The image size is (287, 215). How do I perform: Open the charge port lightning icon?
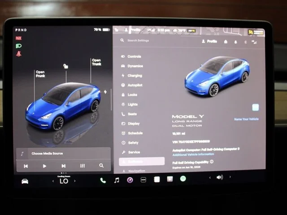pyautogui.click(x=105, y=91)
